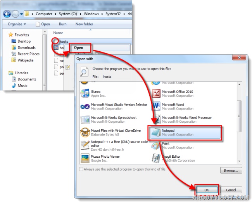Select System (C:) breadcrumb segment
Viewport: 252px width, 202px height.
(68, 14)
